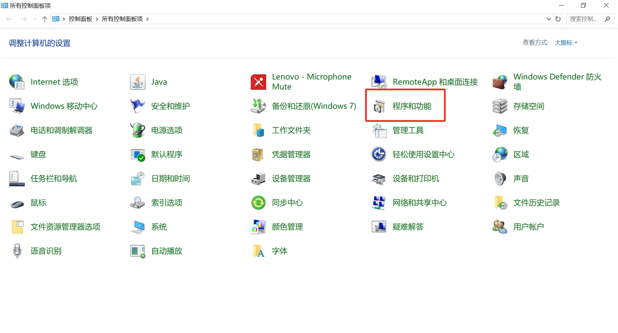The image size is (618, 333).
Task: Open 用户帐户 settings
Action: [x=529, y=227]
